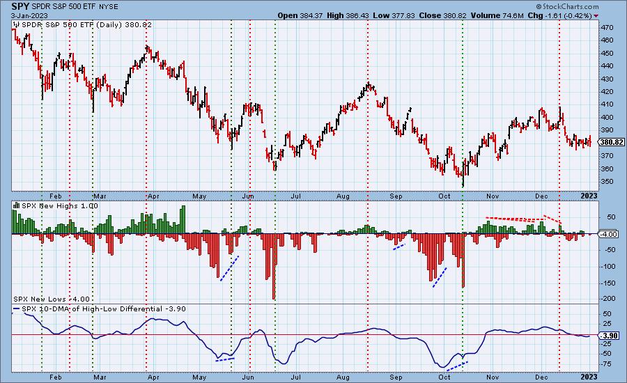This screenshot has height=383, width=627.
Task: Click the 460 price axis label
Action: coord(607,40)
